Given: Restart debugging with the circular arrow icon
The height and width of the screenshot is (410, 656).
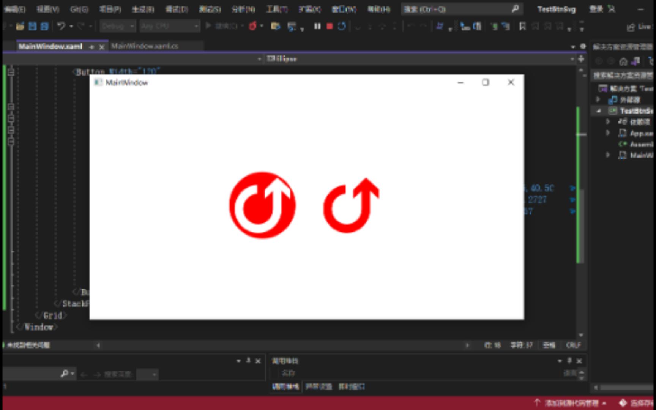Looking at the screenshot, I should pos(342,26).
